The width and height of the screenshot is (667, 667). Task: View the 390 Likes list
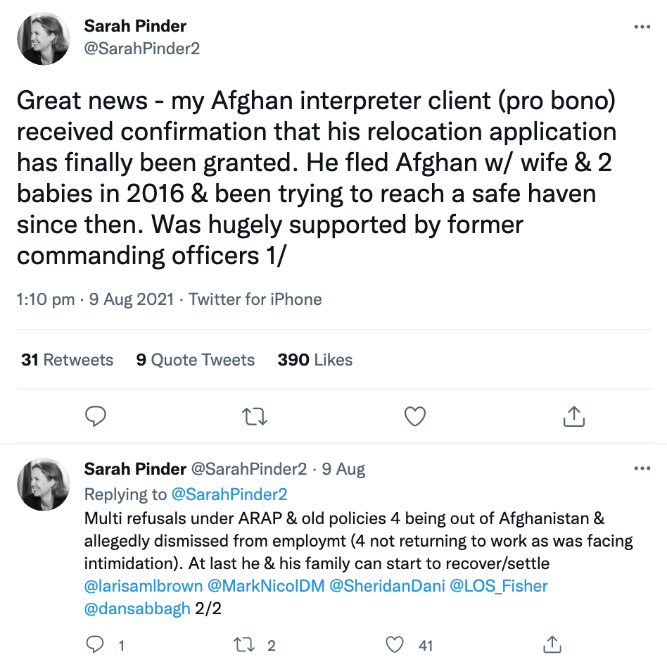tap(315, 360)
